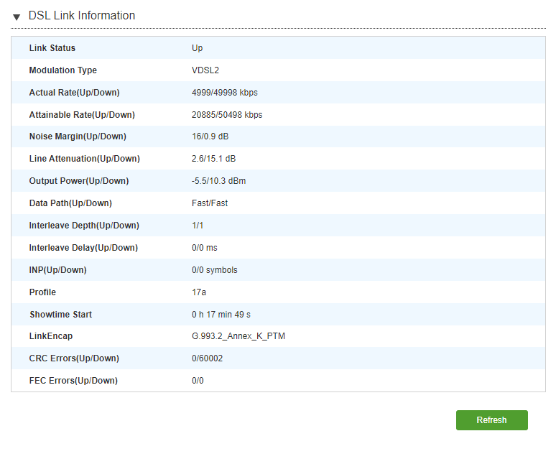Click the Up link status value
Image resolution: width=556 pixels, height=454 pixels.
click(197, 48)
